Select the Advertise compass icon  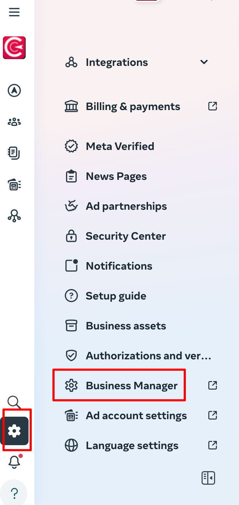pos(14,90)
